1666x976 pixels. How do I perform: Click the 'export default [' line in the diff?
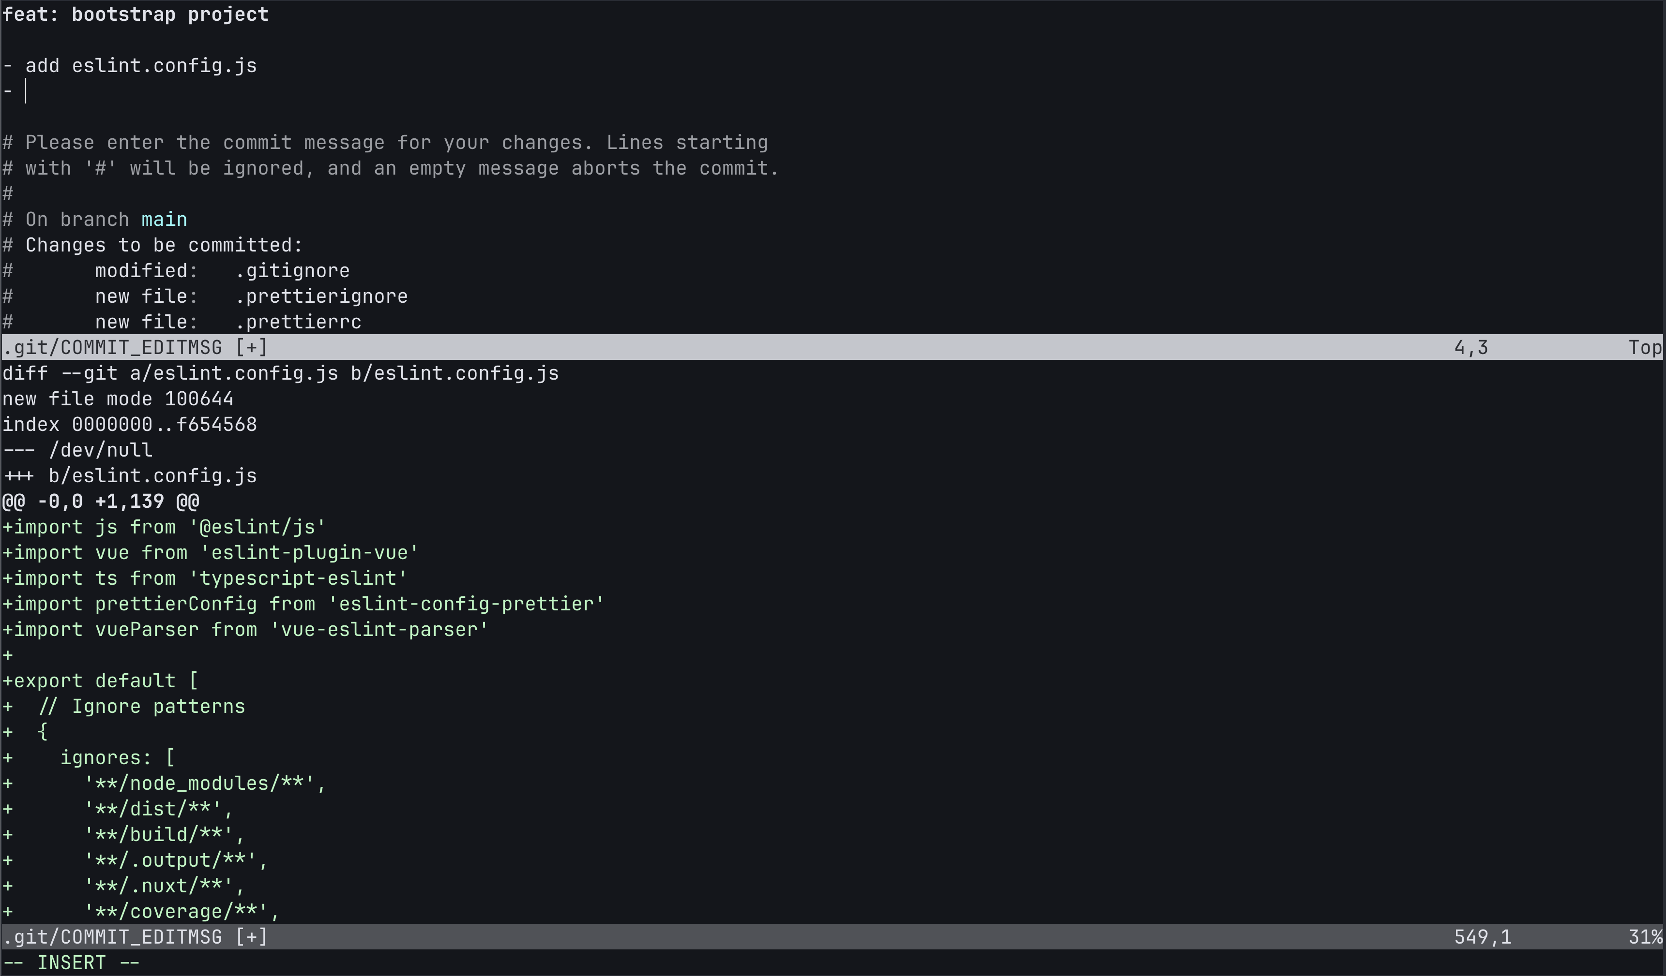101,680
